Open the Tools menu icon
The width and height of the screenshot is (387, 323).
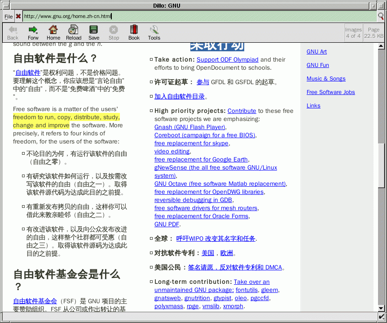[x=154, y=30]
